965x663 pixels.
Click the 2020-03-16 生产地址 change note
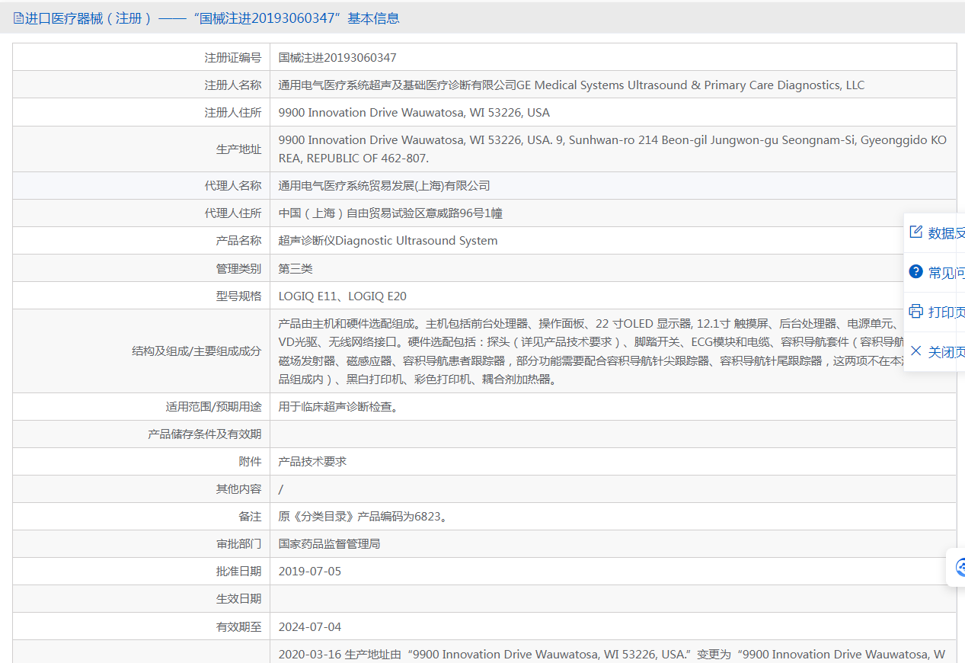click(612, 655)
